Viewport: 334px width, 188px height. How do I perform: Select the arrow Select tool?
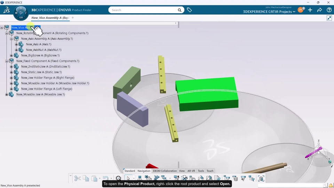pyautogui.click(x=128, y=178)
